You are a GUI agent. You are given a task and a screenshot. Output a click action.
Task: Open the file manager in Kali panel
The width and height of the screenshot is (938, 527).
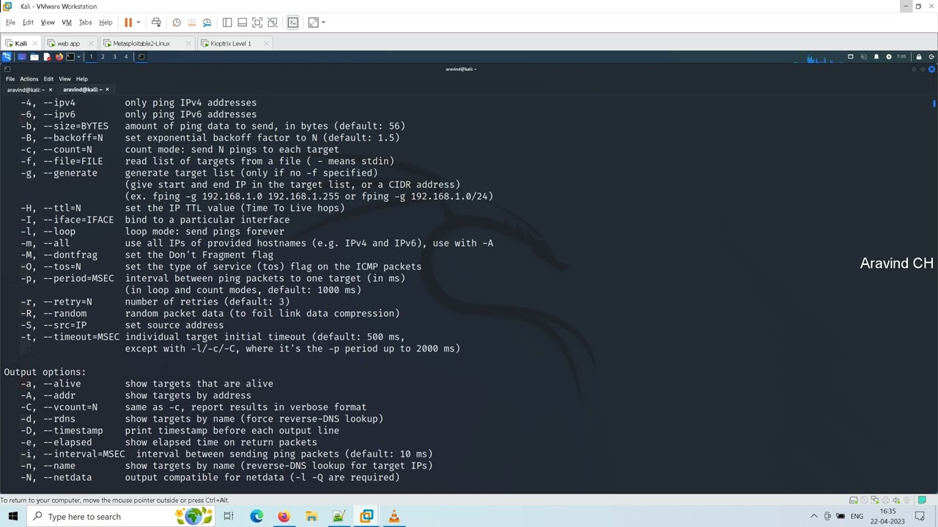point(34,56)
